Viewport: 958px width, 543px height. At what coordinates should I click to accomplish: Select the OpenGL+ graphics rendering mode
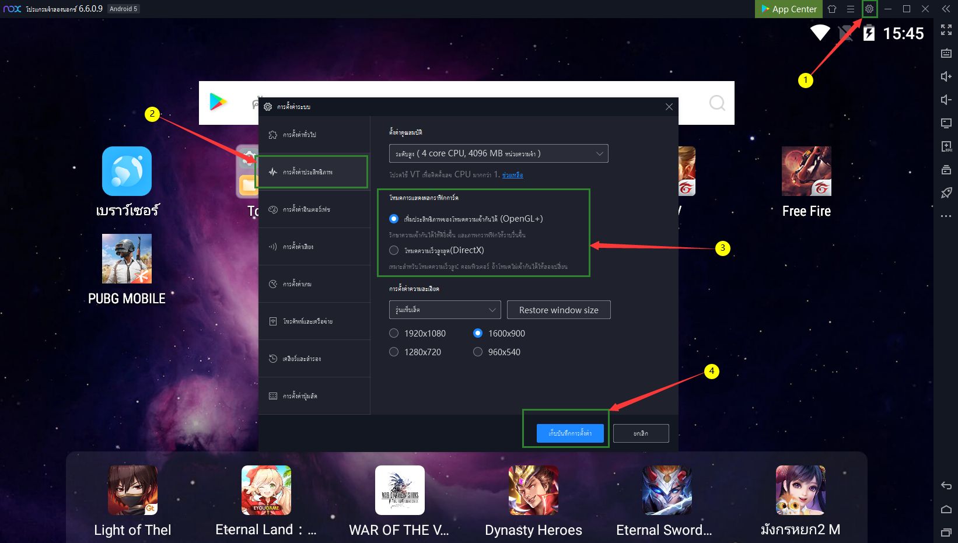click(394, 219)
